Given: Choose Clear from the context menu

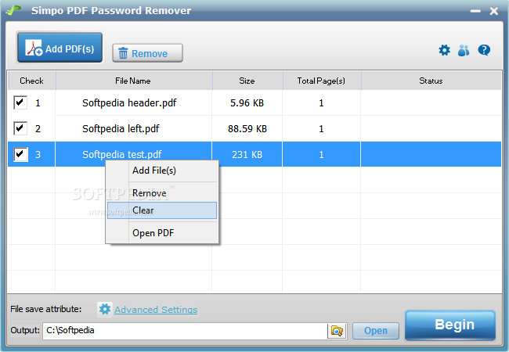Looking at the screenshot, I should tap(162, 210).
